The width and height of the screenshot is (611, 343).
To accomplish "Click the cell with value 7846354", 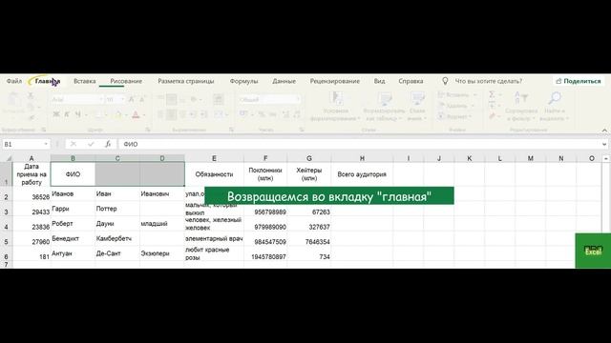I will (309, 239).
